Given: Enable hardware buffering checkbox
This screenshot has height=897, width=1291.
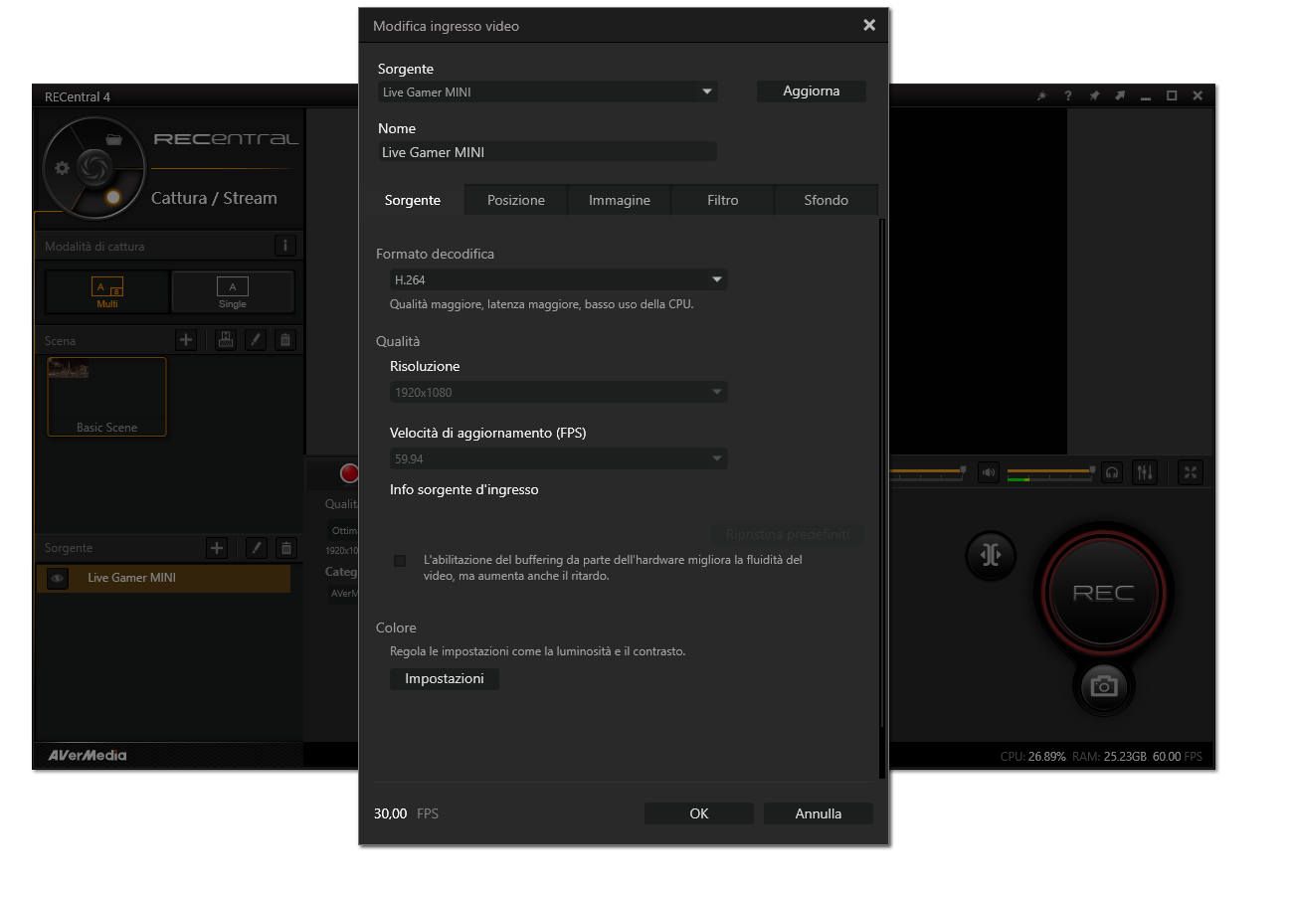Looking at the screenshot, I should point(400,561).
